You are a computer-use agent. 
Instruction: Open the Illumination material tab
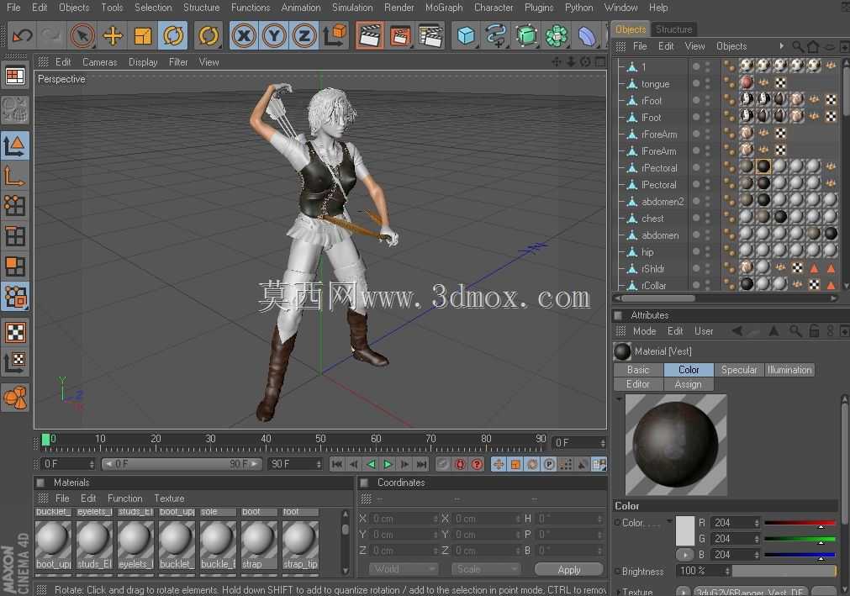[789, 370]
